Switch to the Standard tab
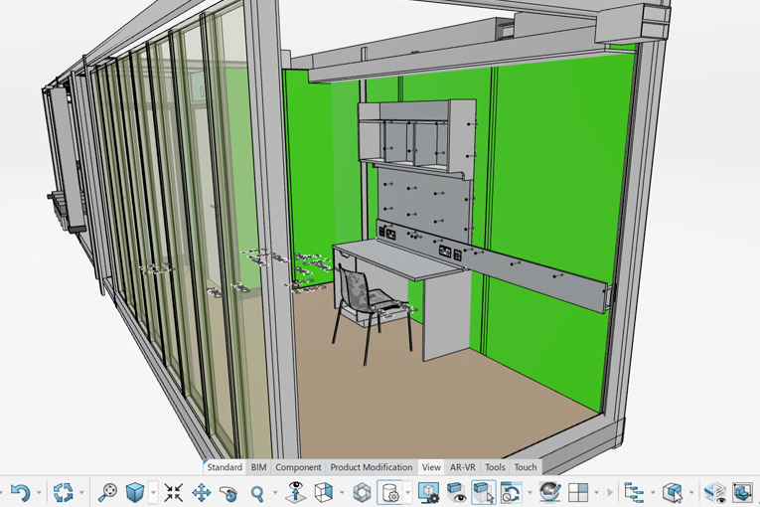 click(225, 467)
